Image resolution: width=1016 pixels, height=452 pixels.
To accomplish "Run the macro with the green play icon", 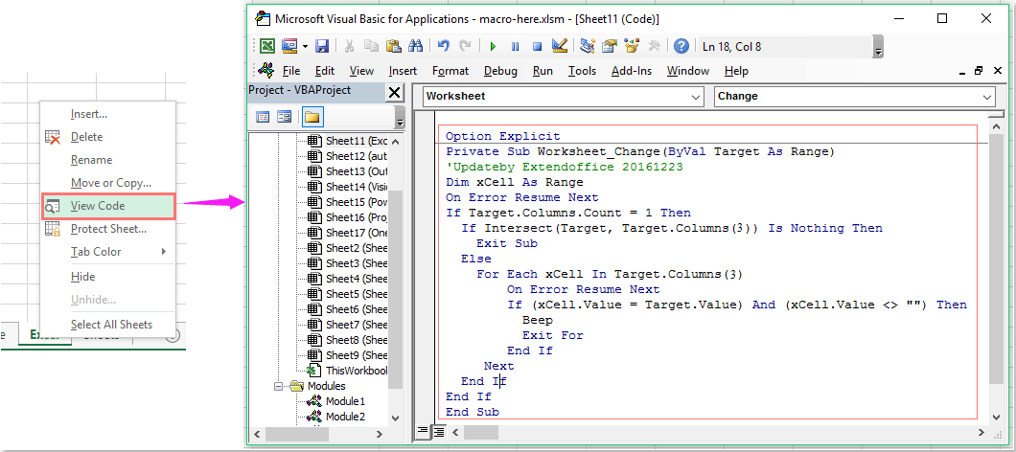I will tap(493, 46).
